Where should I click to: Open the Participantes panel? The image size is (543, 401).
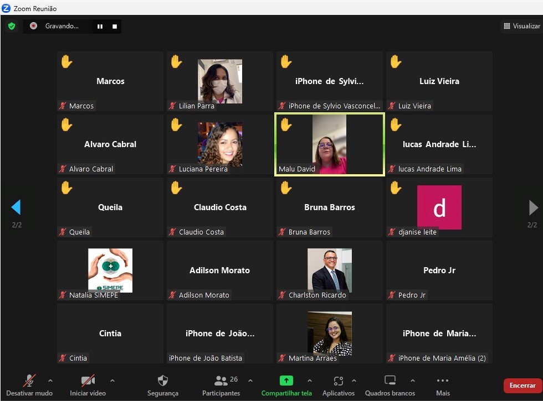(x=221, y=385)
